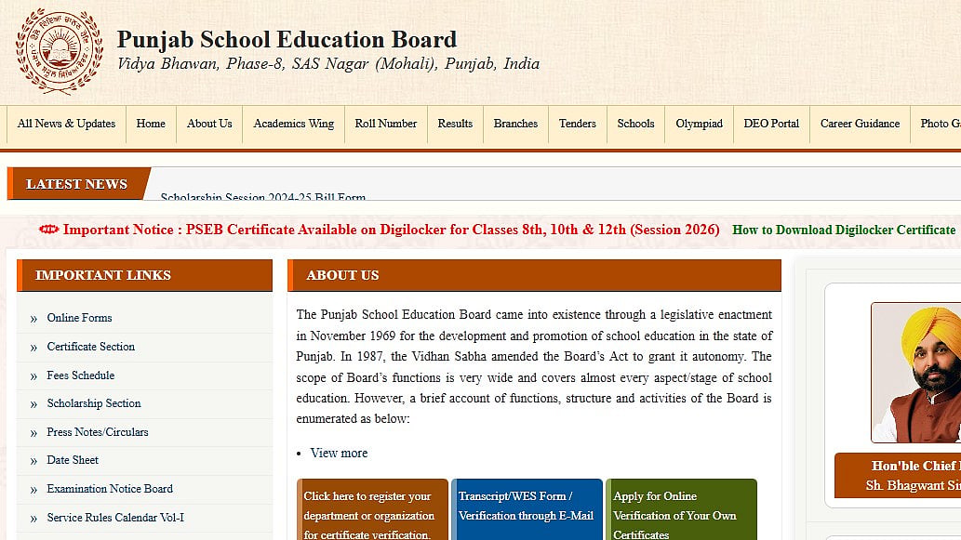Click the Vidya Bhawan address subtitle

click(x=328, y=64)
